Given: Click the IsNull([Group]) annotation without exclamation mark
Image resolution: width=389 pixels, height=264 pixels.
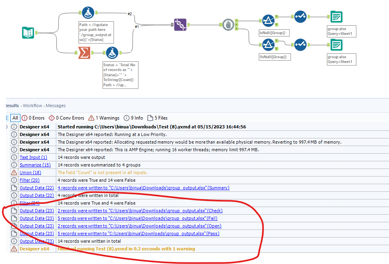Looking at the screenshot, I should point(274,33).
